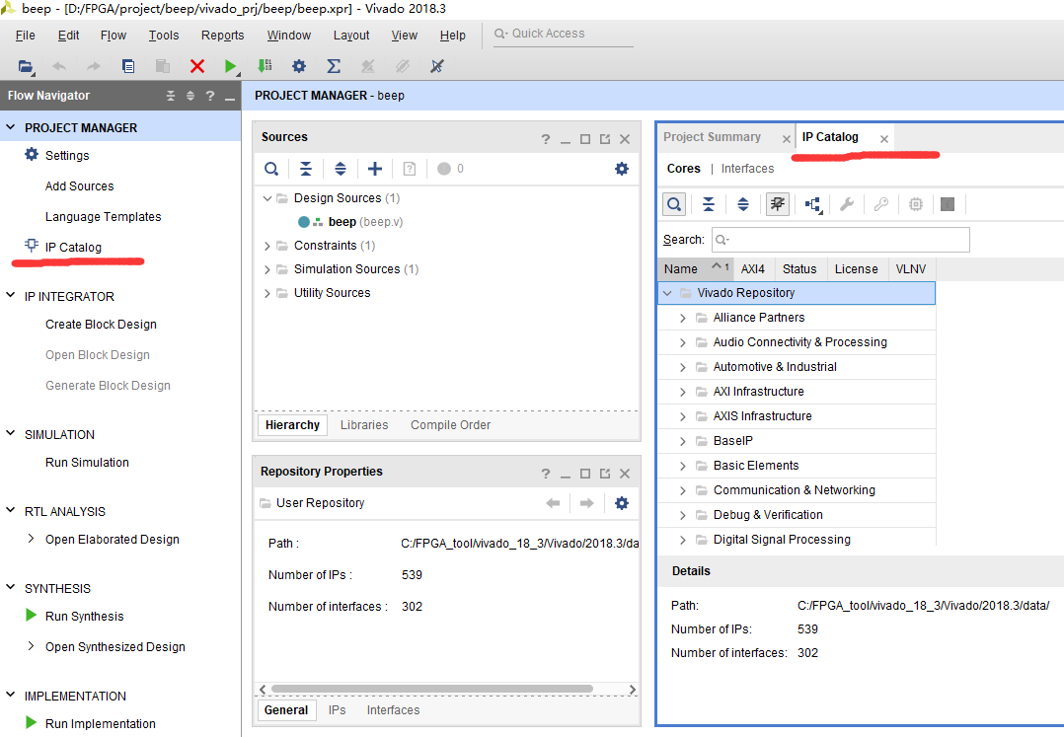Click Run Simulation
Viewport: 1064px width, 737px height.
(x=87, y=463)
